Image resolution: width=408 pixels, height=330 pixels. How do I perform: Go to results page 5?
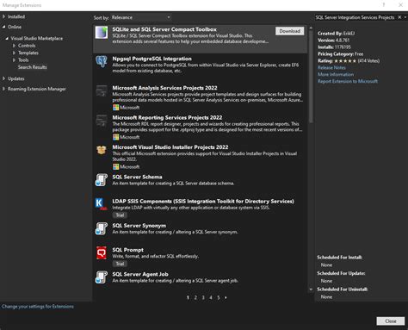coord(219,297)
